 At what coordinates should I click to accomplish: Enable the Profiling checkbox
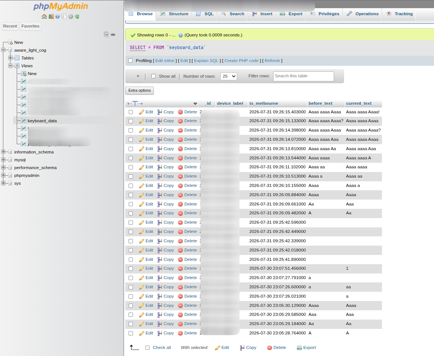130,61
